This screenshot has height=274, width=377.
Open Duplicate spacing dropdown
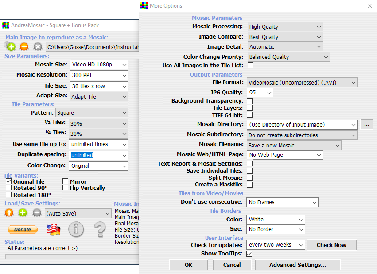click(98, 155)
